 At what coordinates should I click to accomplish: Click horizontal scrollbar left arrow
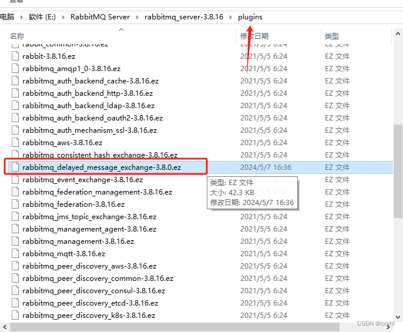click(5, 327)
